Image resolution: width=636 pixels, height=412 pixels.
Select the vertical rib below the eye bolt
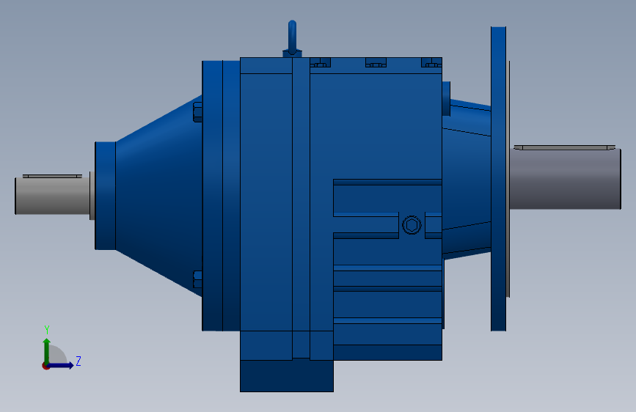pyautogui.click(x=301, y=207)
